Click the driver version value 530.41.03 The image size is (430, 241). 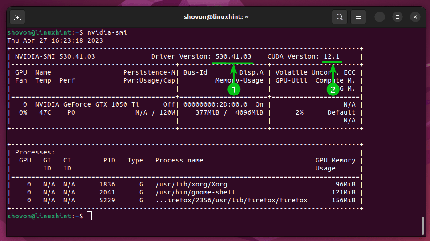tap(233, 56)
